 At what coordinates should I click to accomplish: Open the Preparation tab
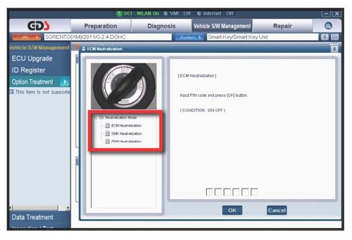click(101, 26)
